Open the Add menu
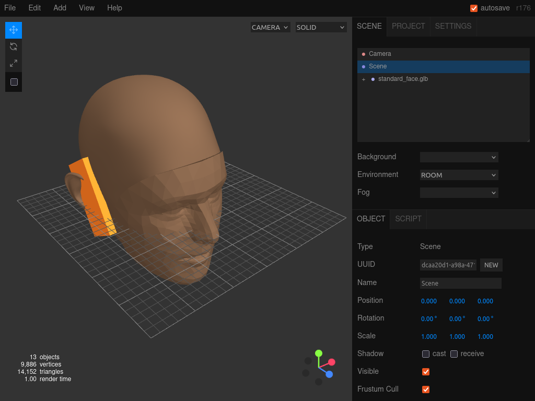The height and width of the screenshot is (401, 535). tap(60, 8)
